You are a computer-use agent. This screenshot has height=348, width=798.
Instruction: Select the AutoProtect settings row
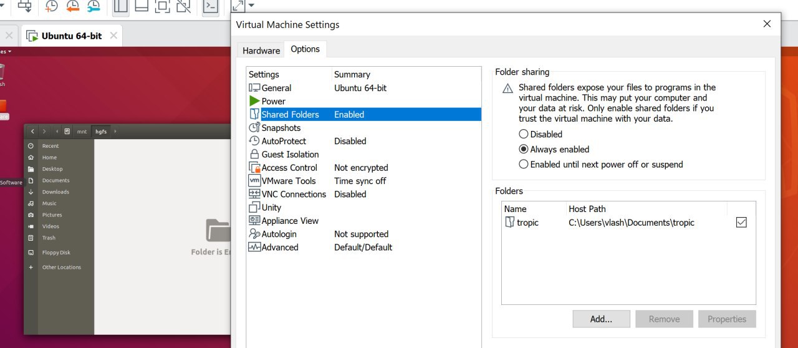pos(364,141)
